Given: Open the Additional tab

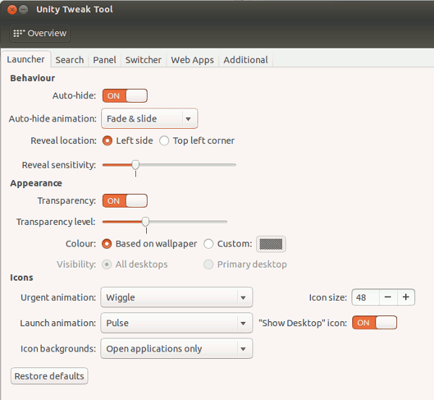Looking at the screenshot, I should [x=246, y=60].
